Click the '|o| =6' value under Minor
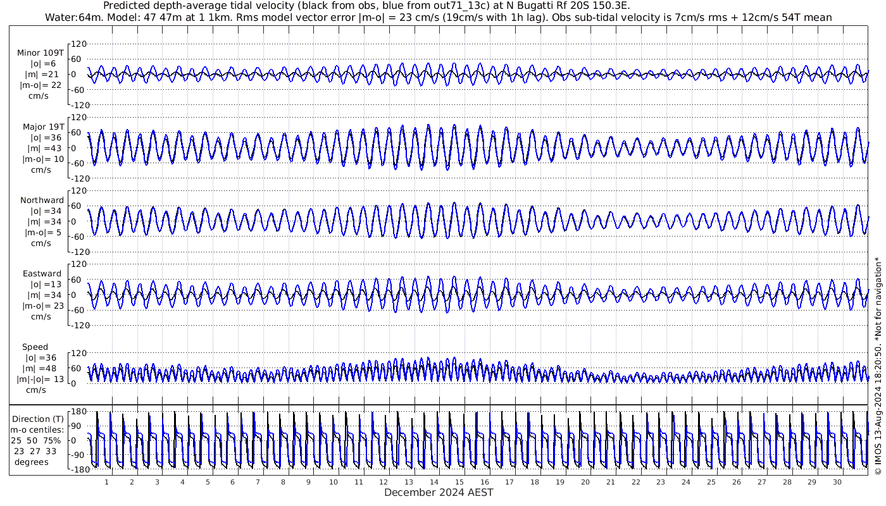886x506 pixels. pyautogui.click(x=43, y=64)
